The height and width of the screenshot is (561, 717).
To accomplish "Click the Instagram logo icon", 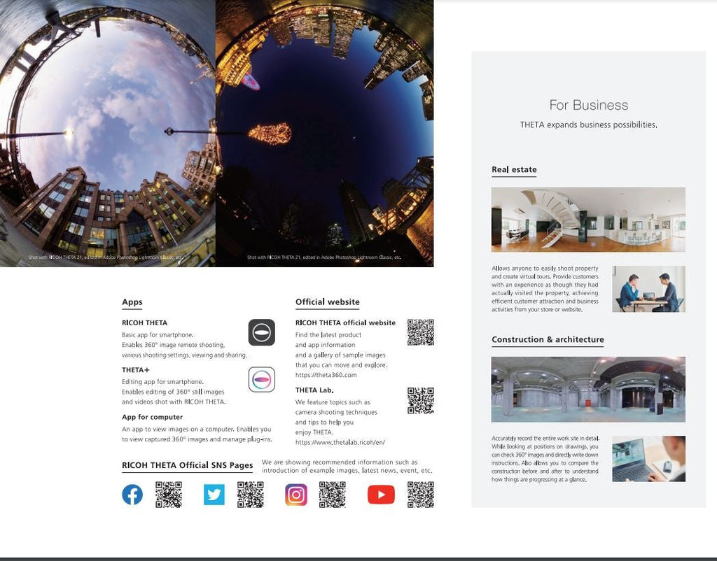I will click(296, 495).
